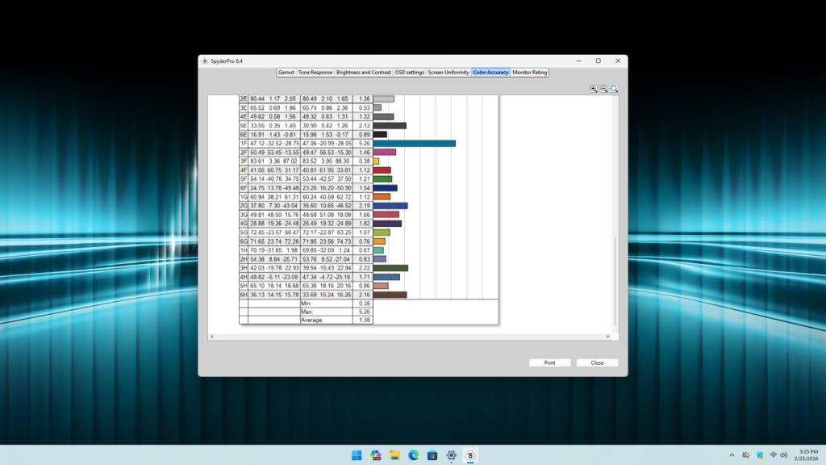Viewport: 826px width, 465px height.
Task: Open Microsoft Store from the taskbar
Action: pos(432,455)
